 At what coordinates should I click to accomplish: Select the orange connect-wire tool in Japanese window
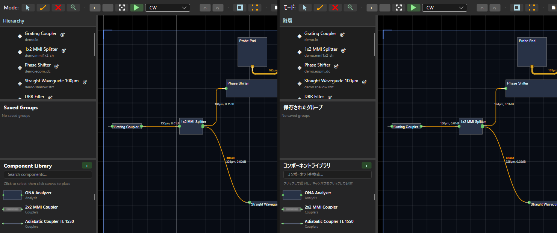320,8
